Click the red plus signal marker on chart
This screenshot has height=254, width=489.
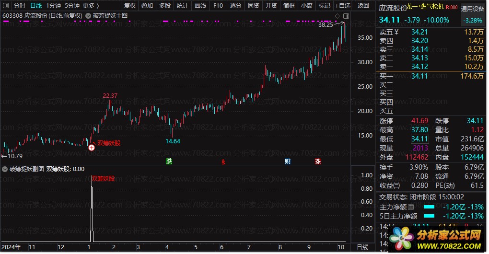92,148
